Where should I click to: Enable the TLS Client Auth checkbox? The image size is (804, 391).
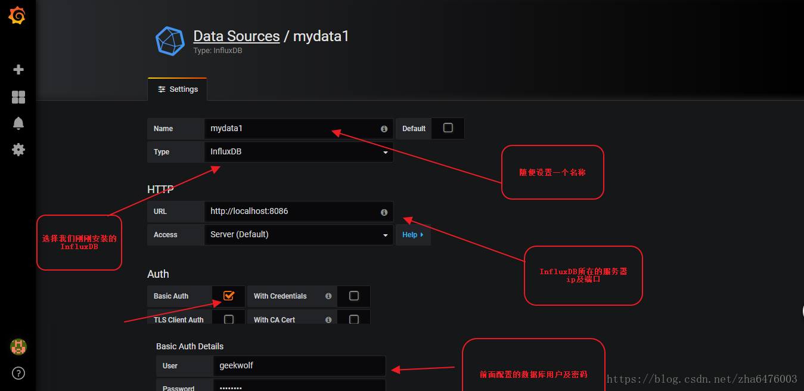pyautogui.click(x=229, y=319)
